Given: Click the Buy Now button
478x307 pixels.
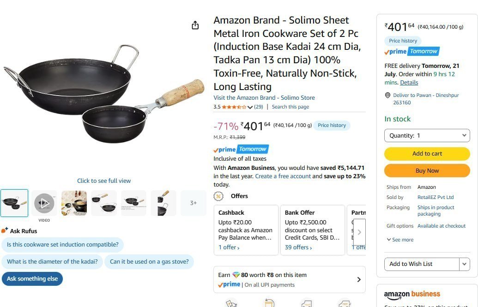Looking at the screenshot, I should (427, 171).
